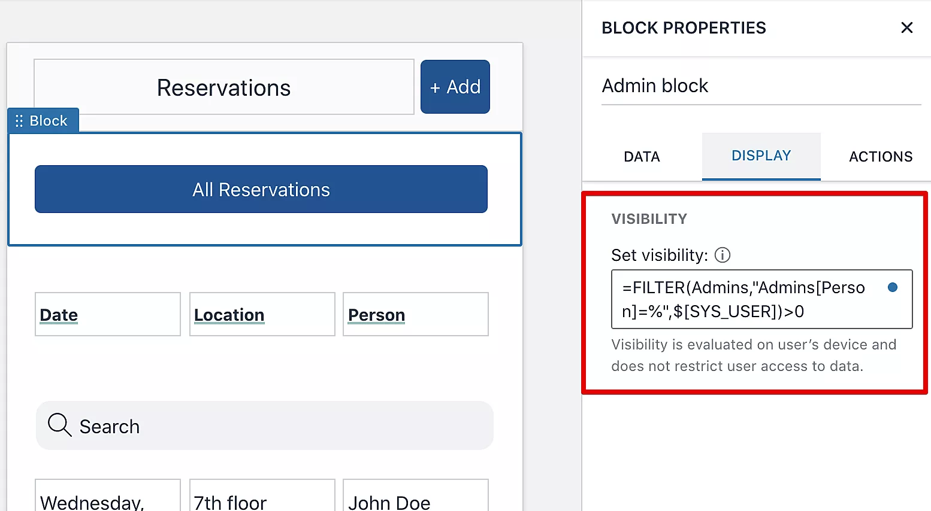The width and height of the screenshot is (931, 511).
Task: Click the blue formula indicator dot
Action: [x=892, y=288]
